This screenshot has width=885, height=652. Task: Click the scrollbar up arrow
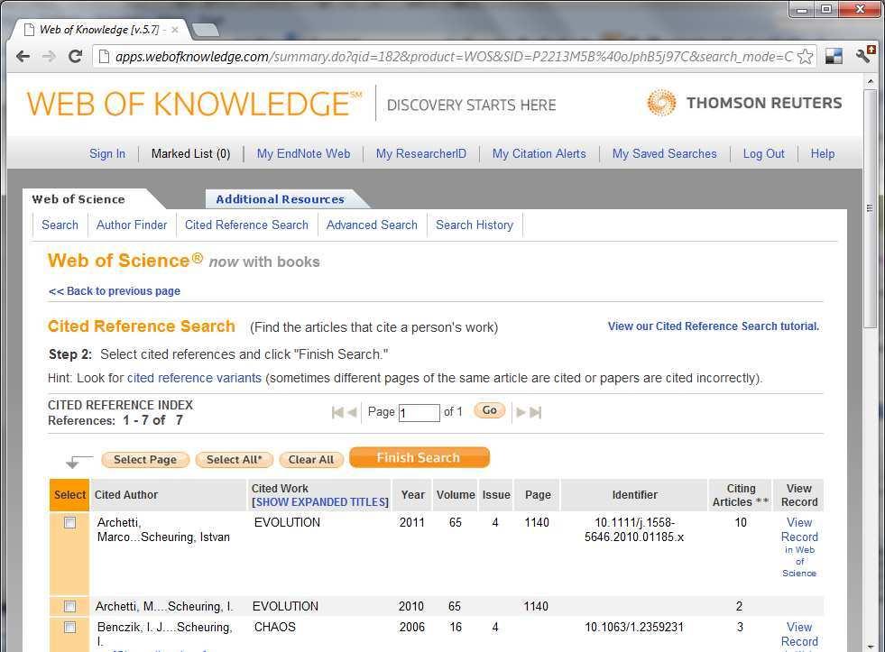pos(870,82)
